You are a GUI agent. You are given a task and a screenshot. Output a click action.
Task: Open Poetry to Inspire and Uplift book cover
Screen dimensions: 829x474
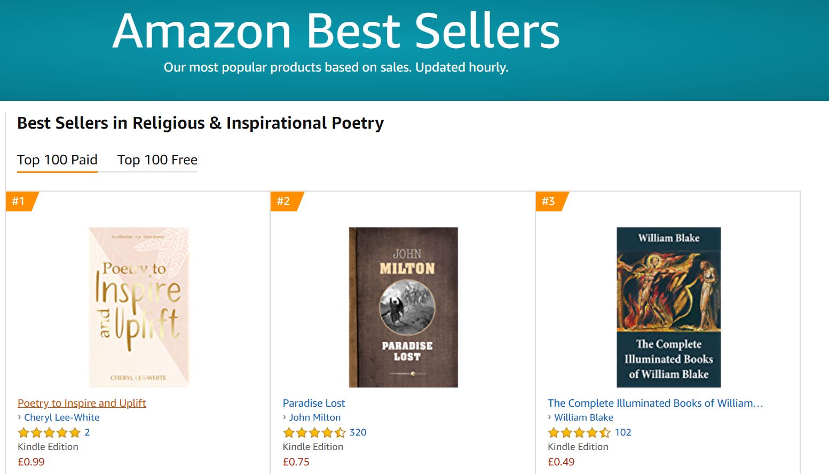[139, 307]
